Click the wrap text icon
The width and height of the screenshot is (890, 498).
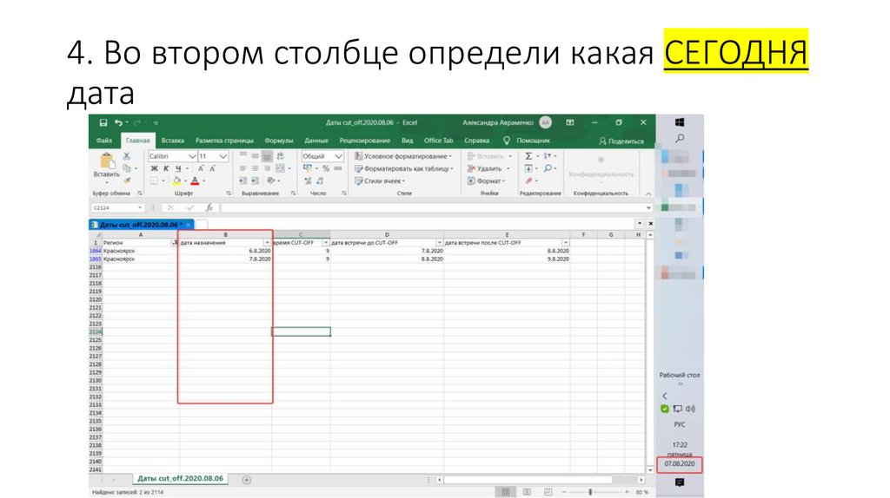point(281,156)
